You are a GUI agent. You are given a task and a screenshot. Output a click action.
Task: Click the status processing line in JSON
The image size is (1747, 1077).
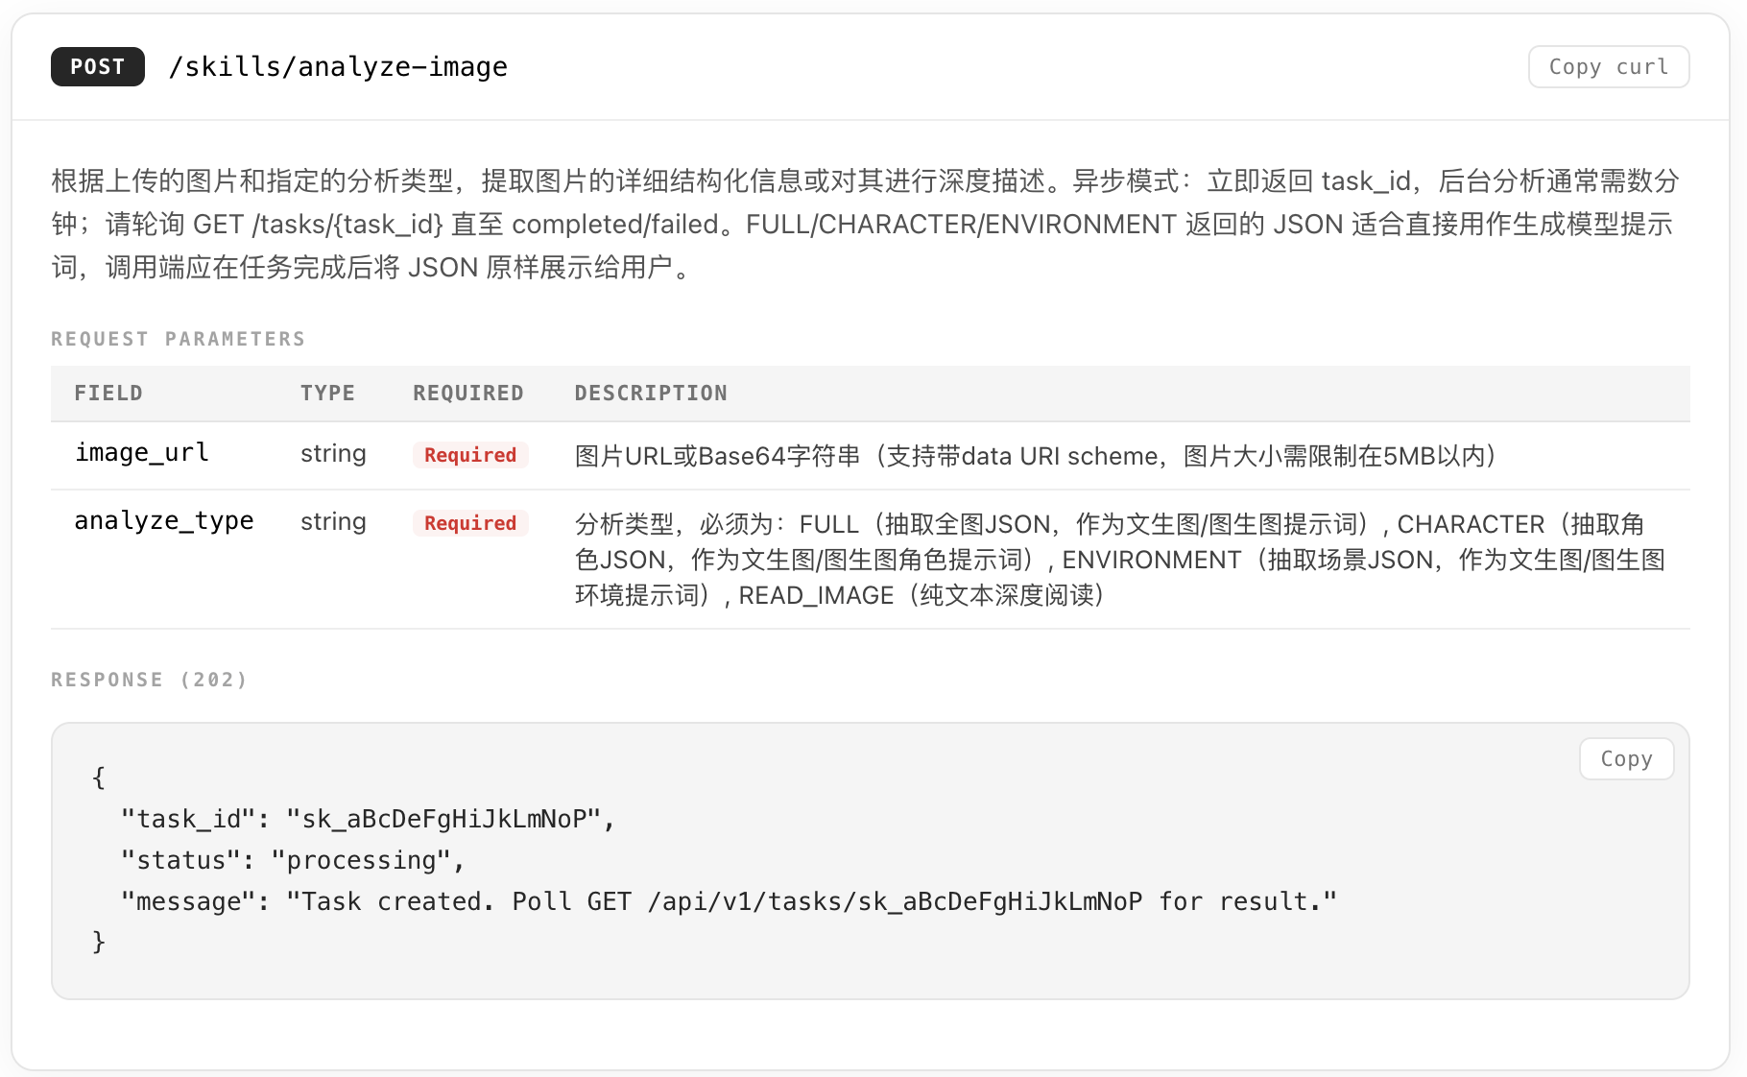pyautogui.click(x=293, y=860)
